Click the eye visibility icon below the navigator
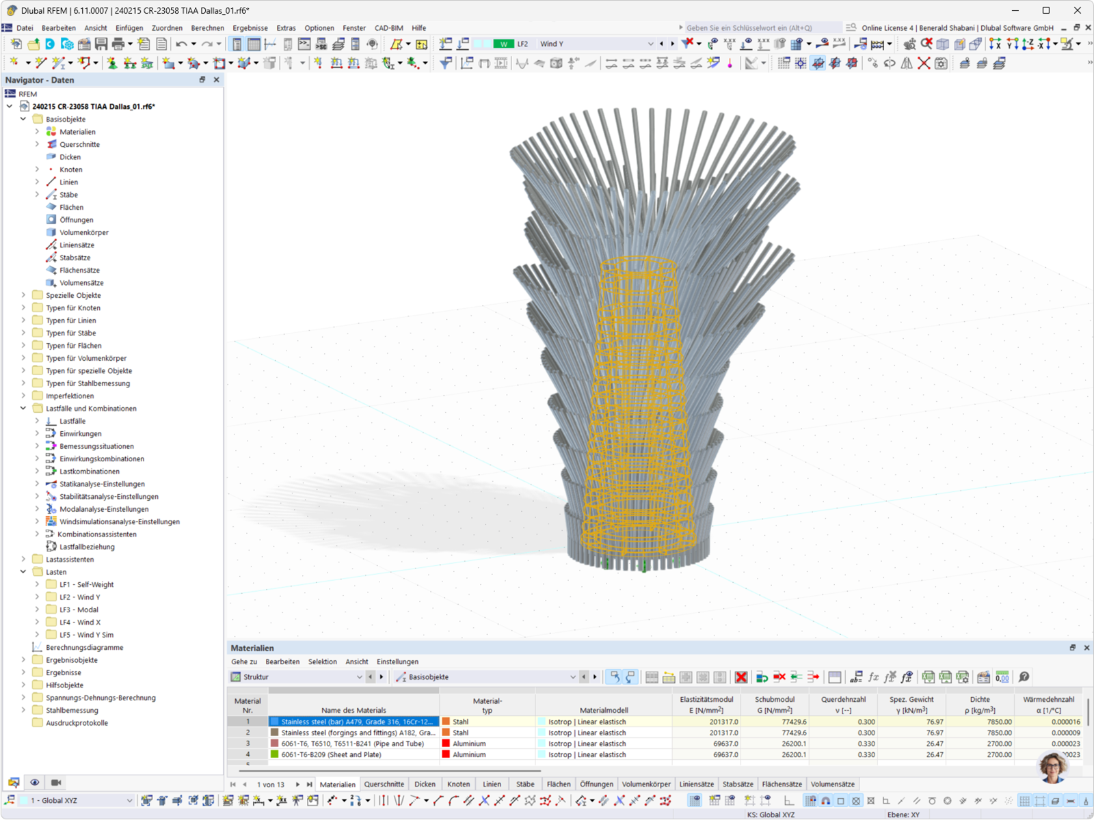1094x820 pixels. (35, 782)
